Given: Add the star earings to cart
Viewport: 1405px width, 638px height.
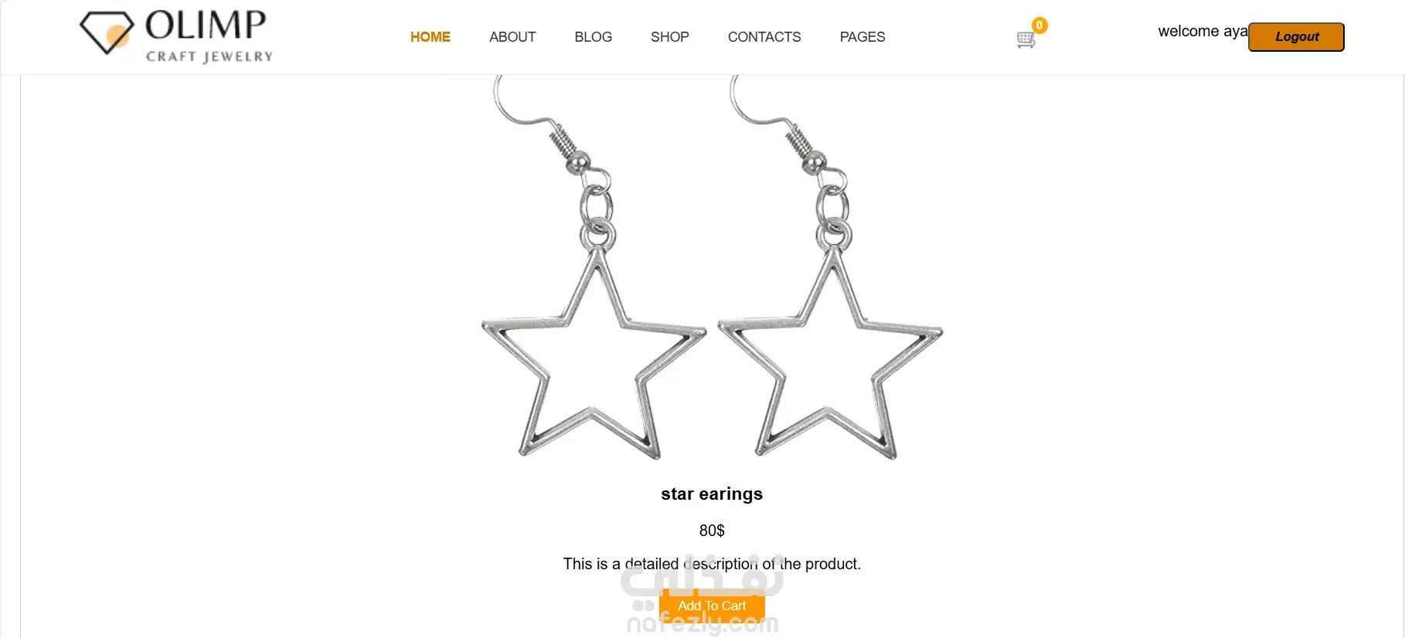Looking at the screenshot, I should coord(712,606).
